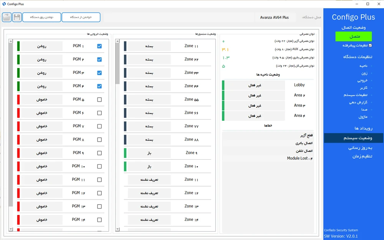
Task: Open the 'به روز رسانی' section
Action: tap(360, 148)
